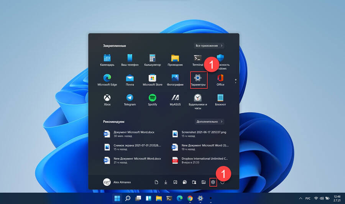Open the Xbox app
The height and width of the screenshot is (204, 345).
click(107, 100)
